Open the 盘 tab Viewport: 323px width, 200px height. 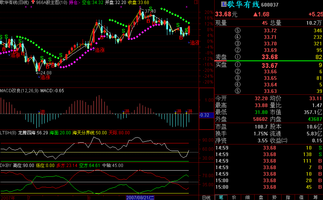click(261, 197)
